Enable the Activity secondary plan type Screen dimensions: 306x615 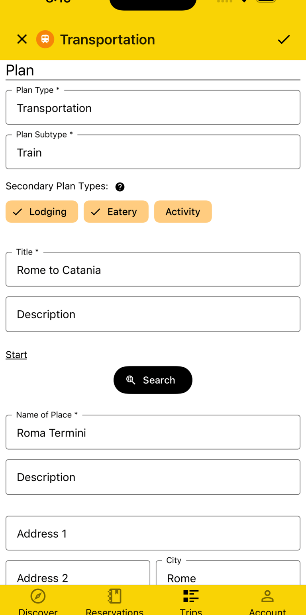pos(183,212)
